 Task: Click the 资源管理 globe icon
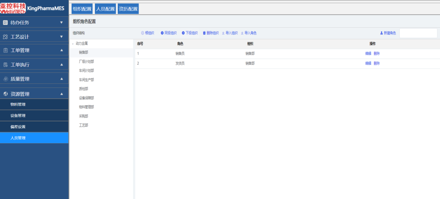[5, 94]
